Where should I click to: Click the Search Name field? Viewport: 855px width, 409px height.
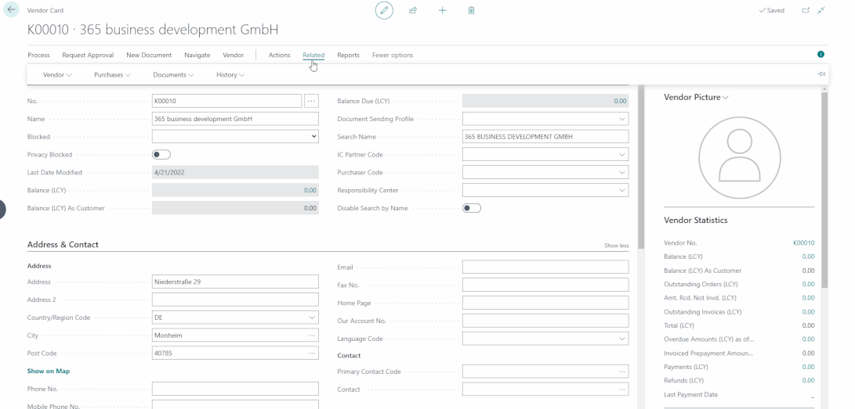point(545,137)
